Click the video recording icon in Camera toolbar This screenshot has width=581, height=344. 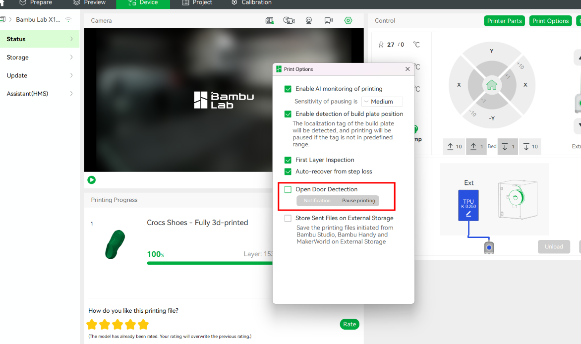tap(328, 21)
